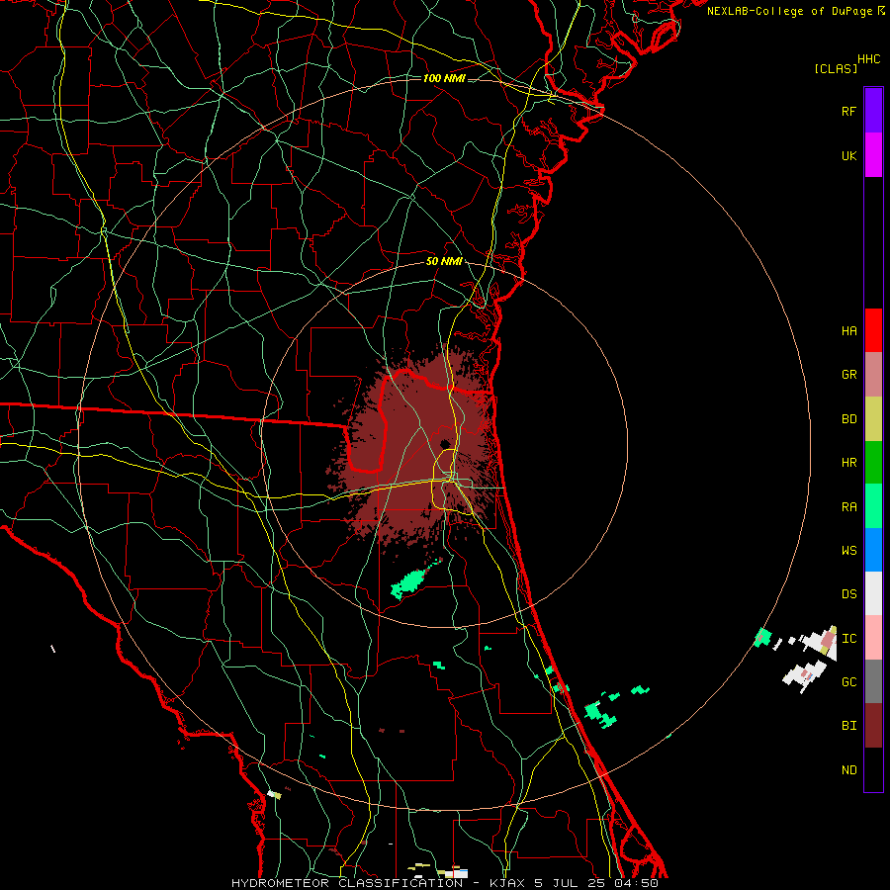This screenshot has height=890, width=890.
Task: Click the HR legend label
Action: click(x=848, y=463)
